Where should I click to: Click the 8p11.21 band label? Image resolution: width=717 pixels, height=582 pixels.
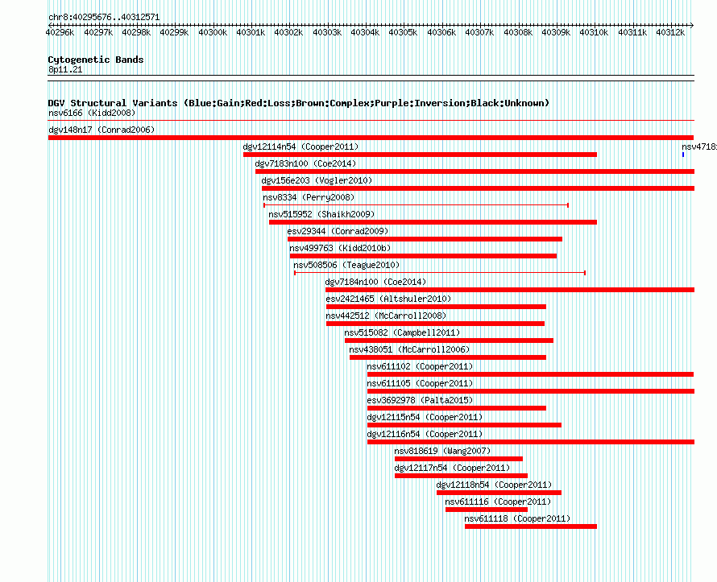[65, 69]
